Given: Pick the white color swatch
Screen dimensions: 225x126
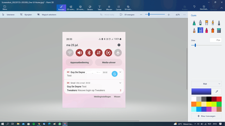Looking at the screenshot, I should point(194,99).
